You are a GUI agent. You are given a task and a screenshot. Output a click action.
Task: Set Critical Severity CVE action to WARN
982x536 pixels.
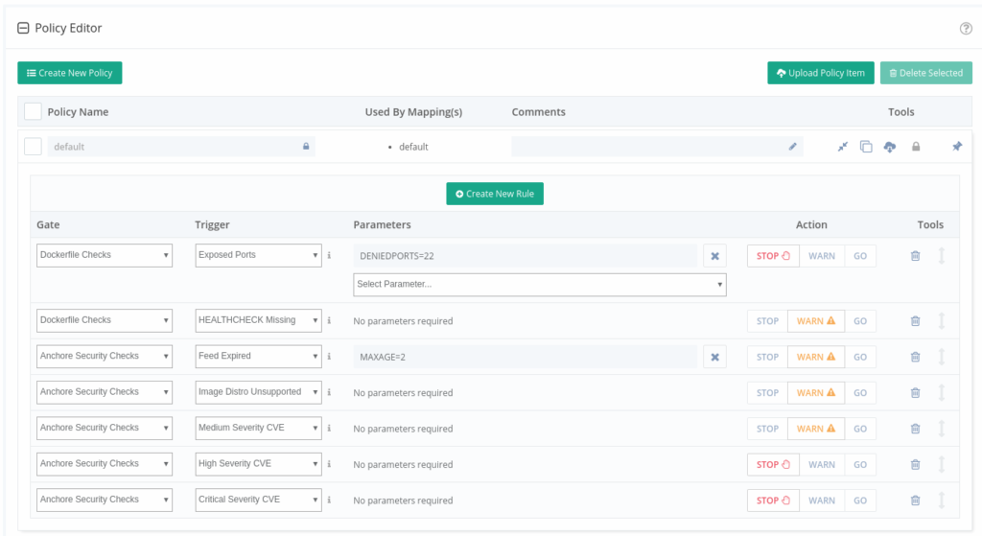pyautogui.click(x=822, y=501)
